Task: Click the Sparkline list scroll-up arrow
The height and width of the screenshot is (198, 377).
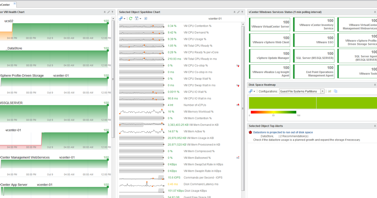Action: (x=243, y=24)
